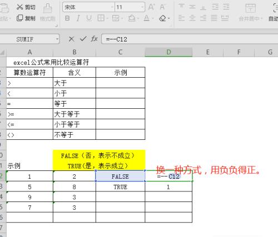The image size is (278, 237).
Task: Open the eraser clear dropdown arrow
Action: point(168,18)
